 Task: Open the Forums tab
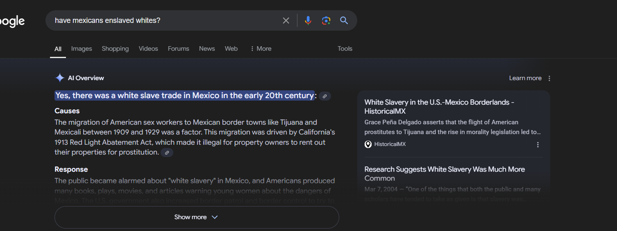pos(178,49)
